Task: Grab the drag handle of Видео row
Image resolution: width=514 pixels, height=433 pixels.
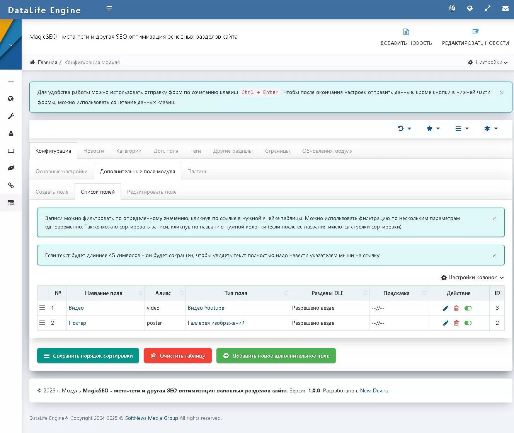Action: (x=42, y=308)
